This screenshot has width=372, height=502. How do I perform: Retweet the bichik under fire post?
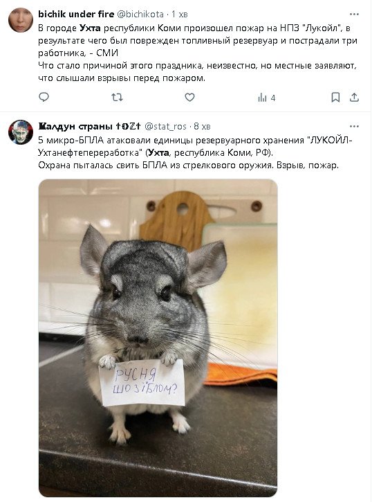click(x=117, y=97)
